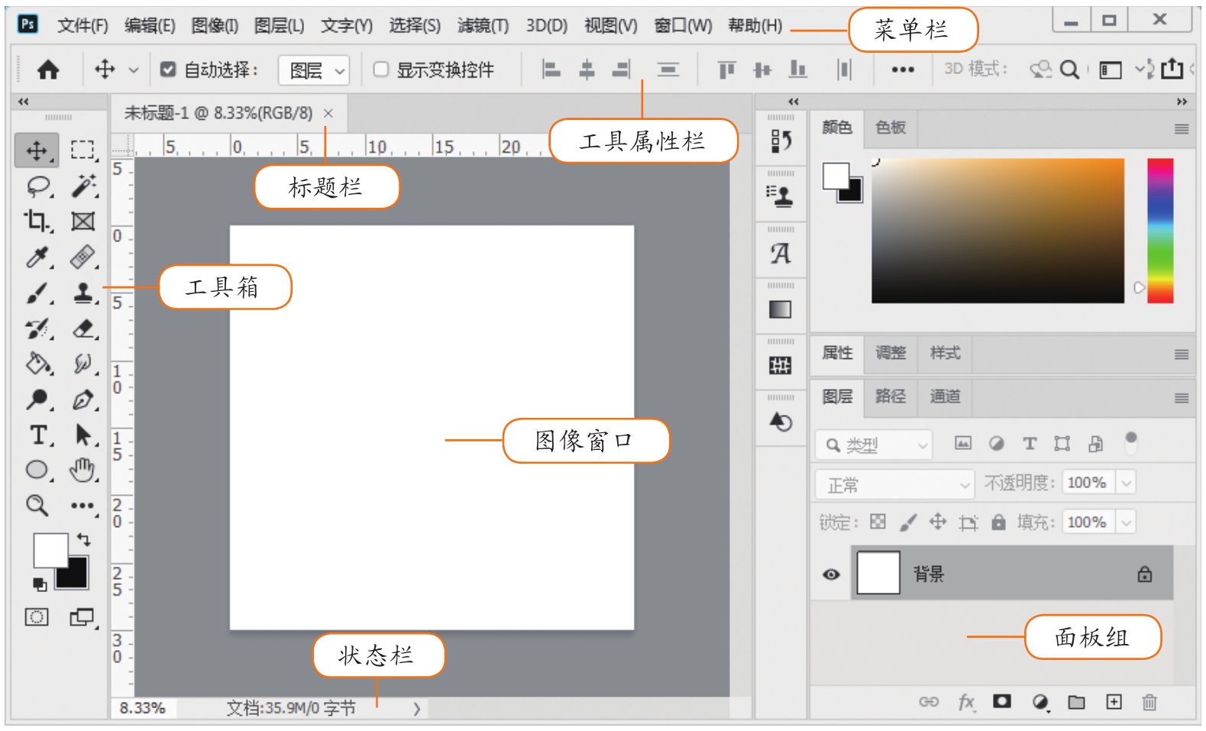Open the Color panel menu icon
The image size is (1206, 731).
click(1181, 129)
